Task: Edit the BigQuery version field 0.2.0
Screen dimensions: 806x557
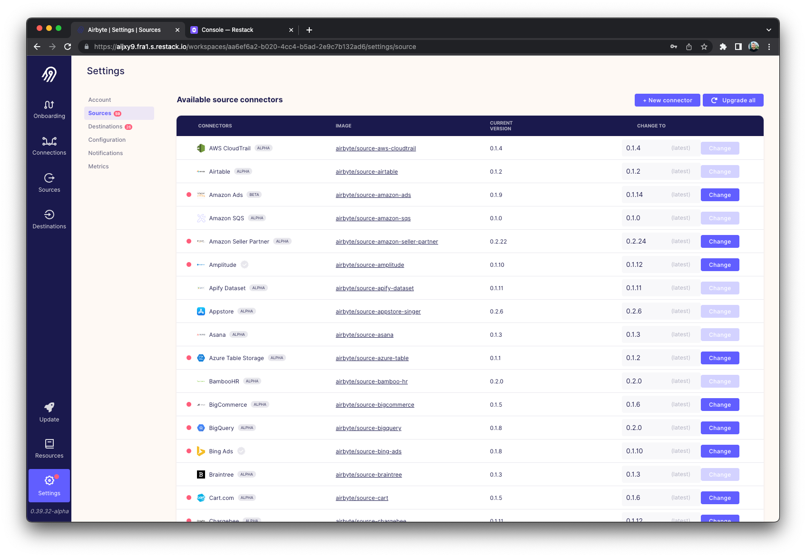Action: [x=660, y=428]
